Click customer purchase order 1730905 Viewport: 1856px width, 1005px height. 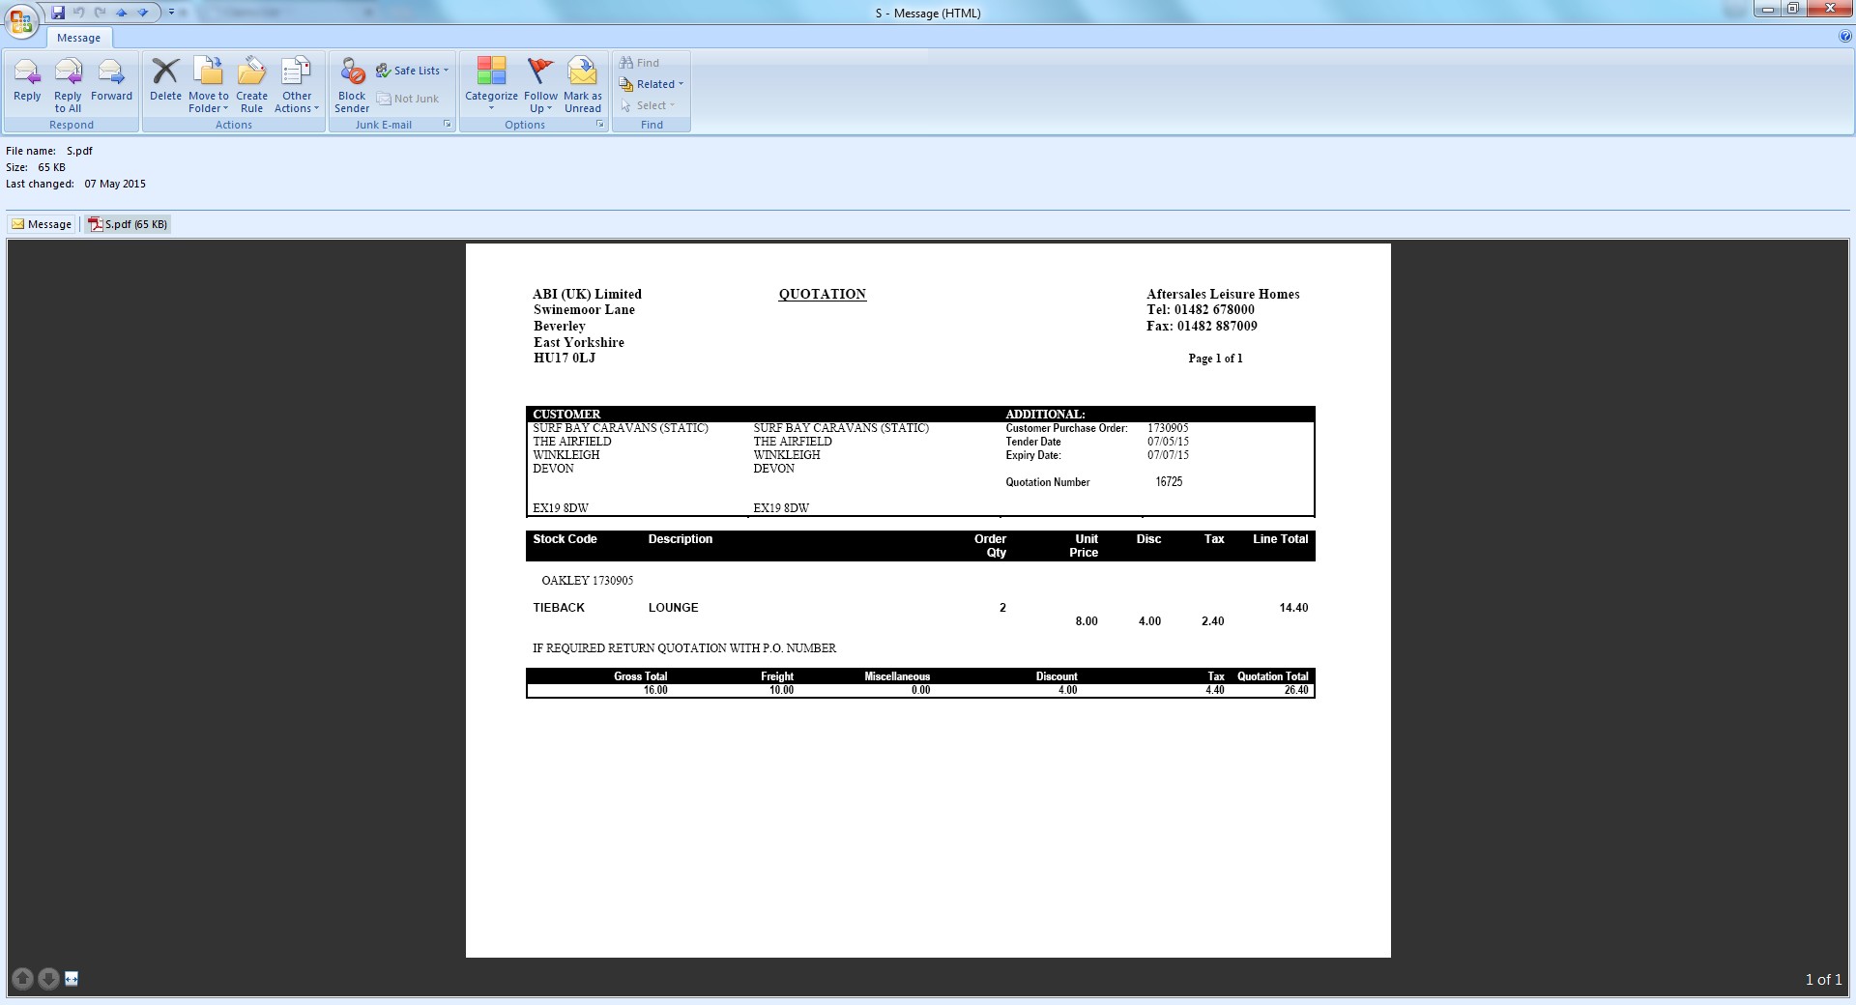[x=1168, y=428]
